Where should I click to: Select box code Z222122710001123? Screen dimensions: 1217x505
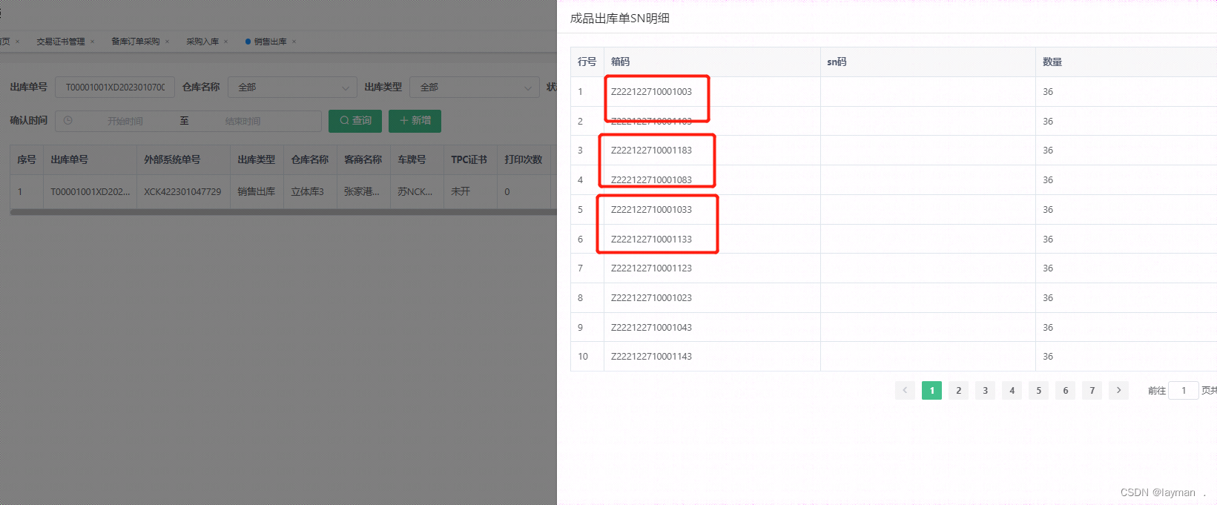click(651, 268)
